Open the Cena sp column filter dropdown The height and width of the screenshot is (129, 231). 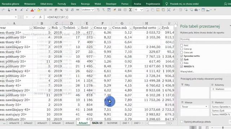pos(110,28)
